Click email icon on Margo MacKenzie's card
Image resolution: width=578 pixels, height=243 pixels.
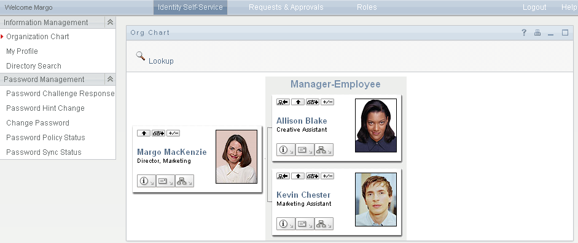point(165,181)
